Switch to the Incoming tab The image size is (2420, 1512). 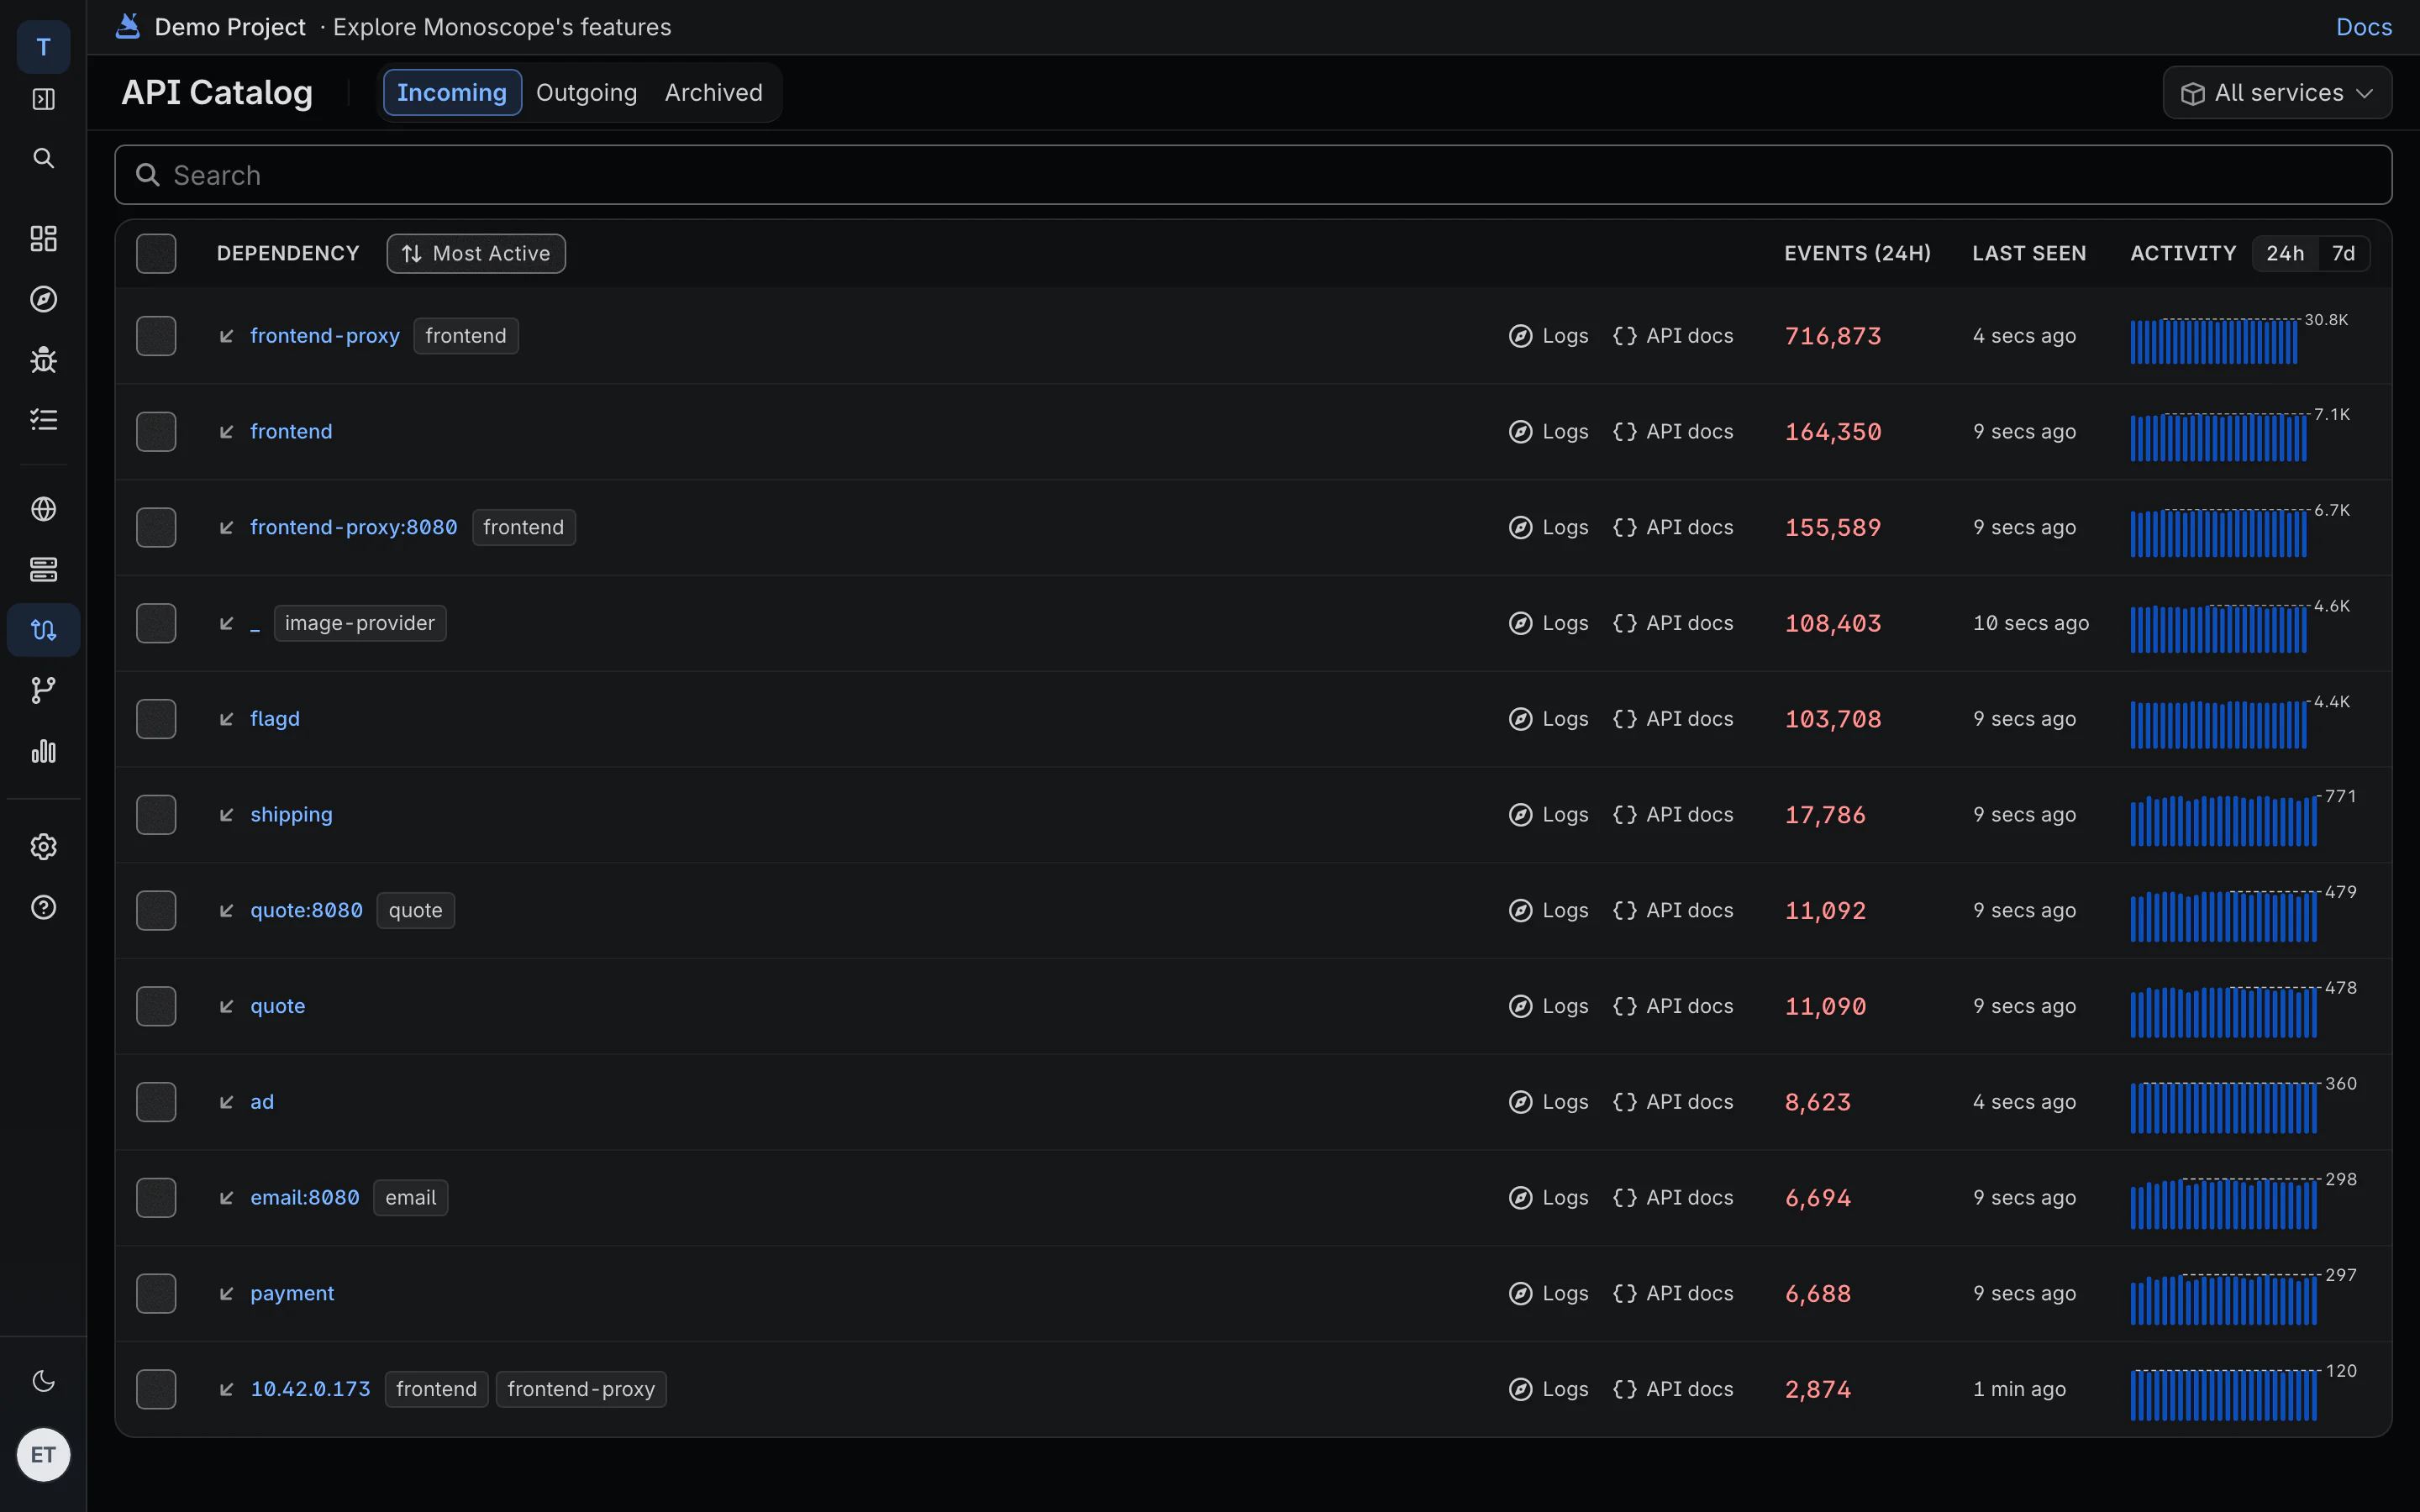(x=452, y=93)
